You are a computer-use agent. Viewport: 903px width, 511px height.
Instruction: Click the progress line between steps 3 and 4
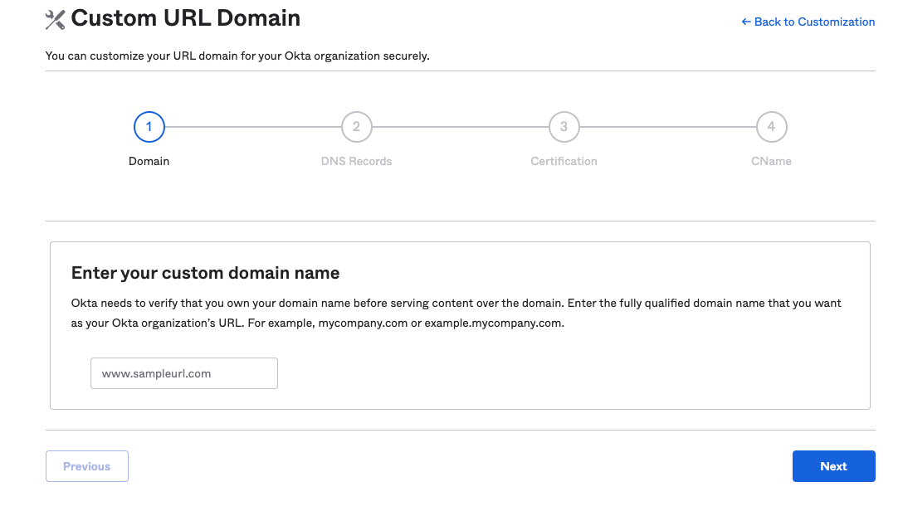(667, 127)
